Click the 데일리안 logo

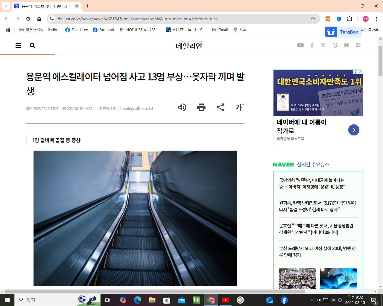(189, 45)
